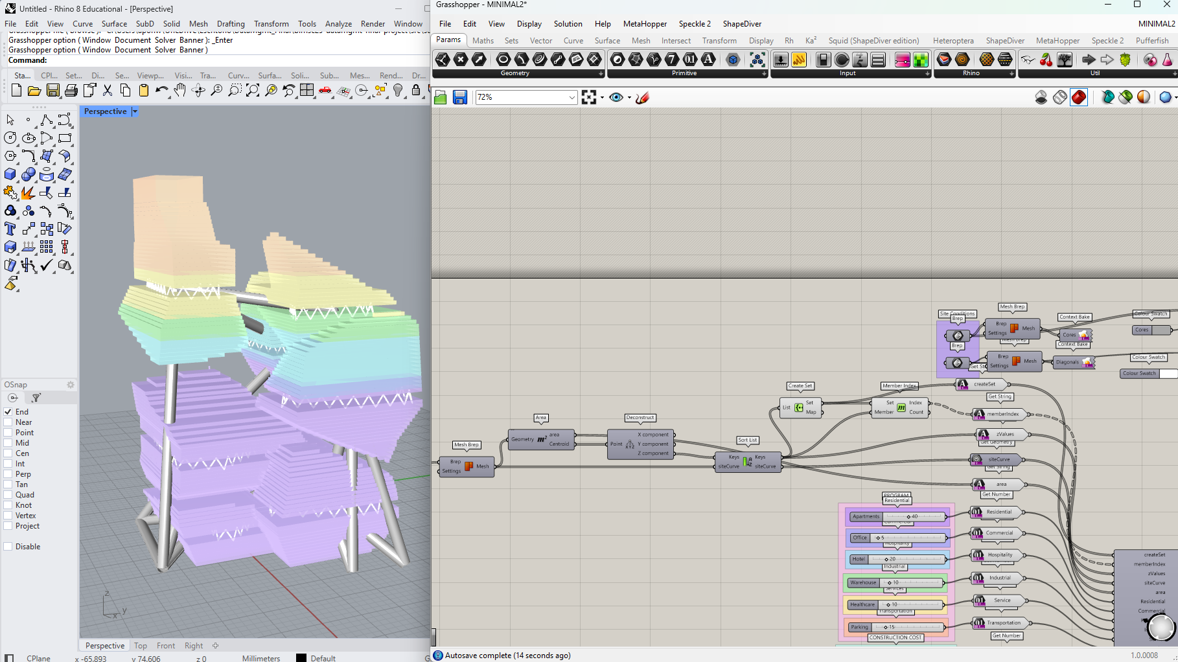Click the zoom extents icon in Grasshopper canvas toolbar
The image size is (1178, 662).
[588, 97]
